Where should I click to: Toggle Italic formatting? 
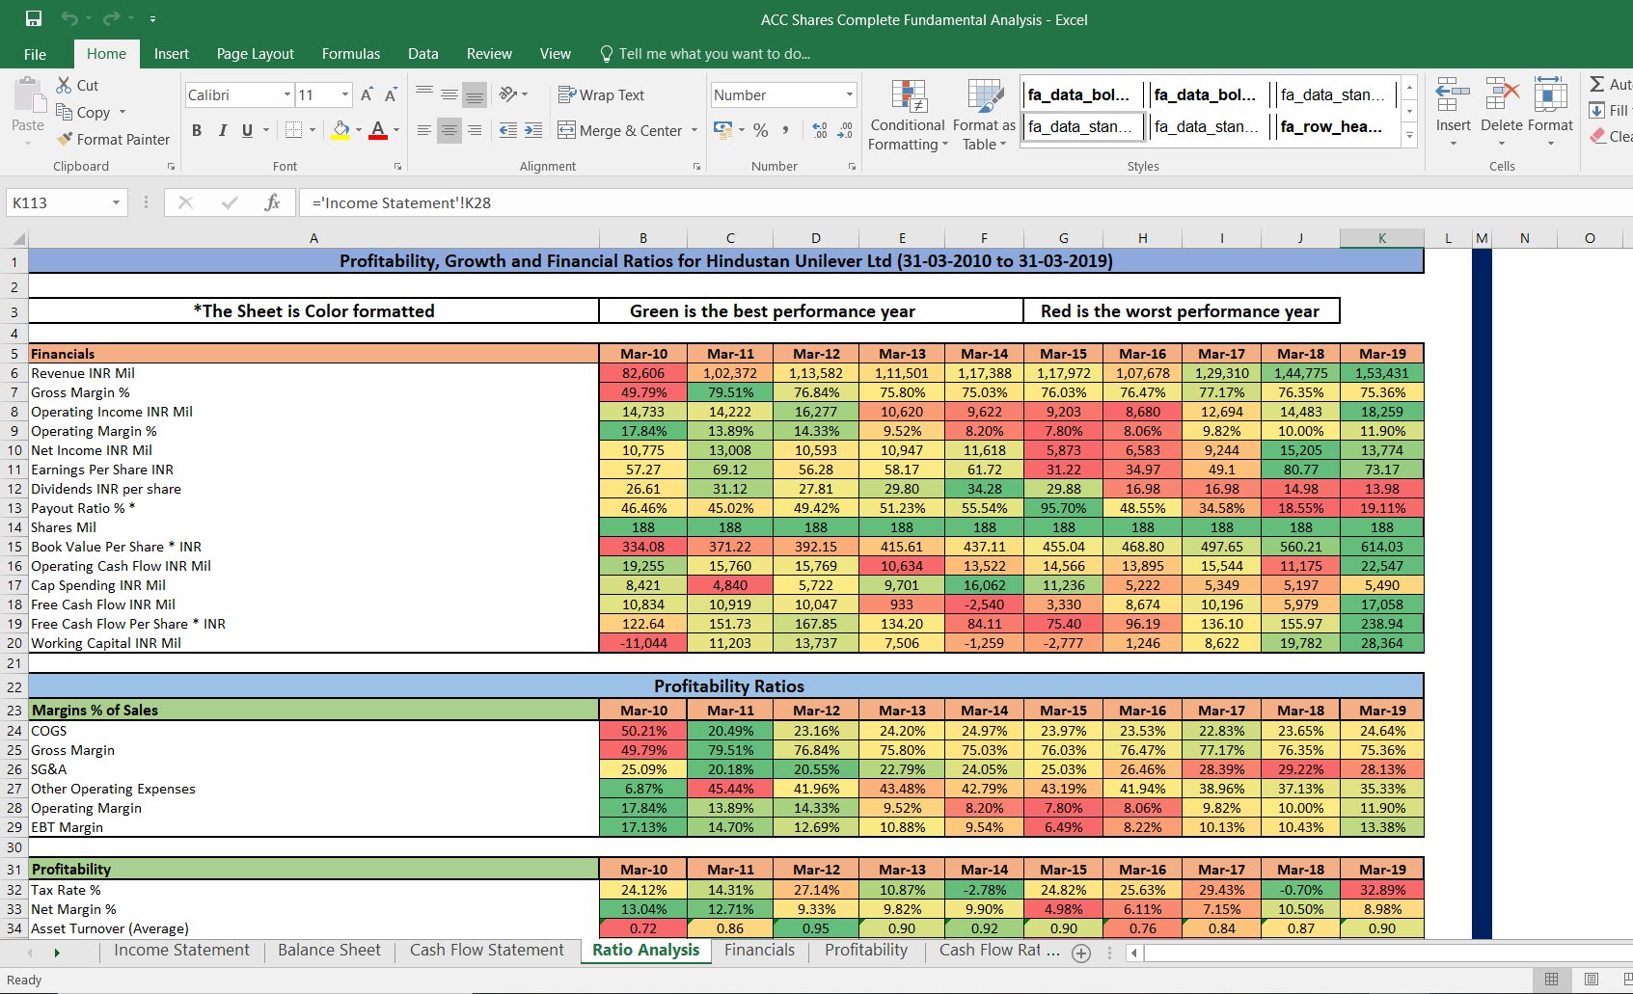[x=223, y=130]
